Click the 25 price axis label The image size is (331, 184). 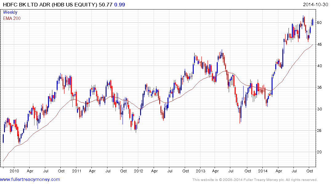pyautogui.click(x=319, y=131)
